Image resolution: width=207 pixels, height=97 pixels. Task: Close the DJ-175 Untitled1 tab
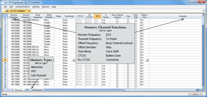29,11
